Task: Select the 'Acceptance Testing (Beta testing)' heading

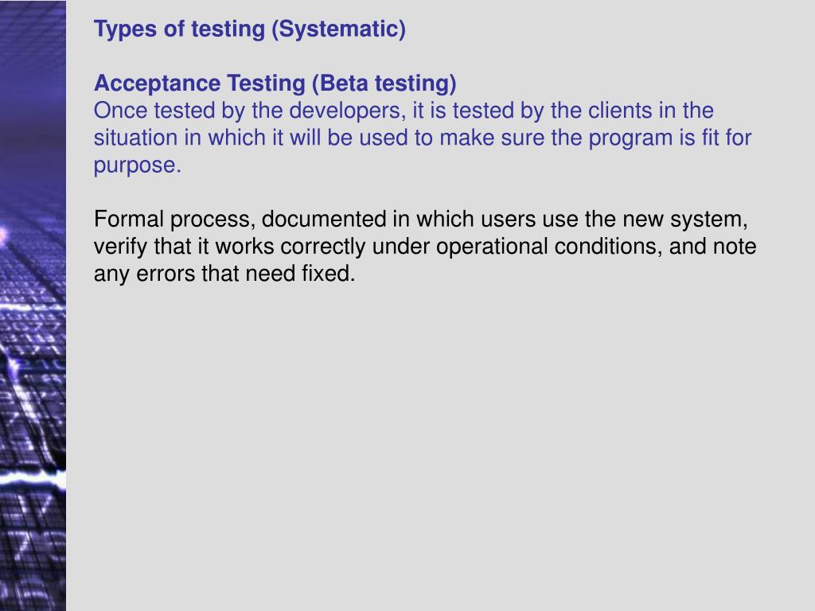Action: 275,84
